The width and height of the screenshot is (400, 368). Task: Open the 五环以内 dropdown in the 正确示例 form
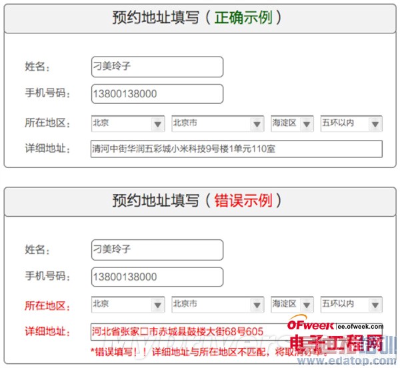tap(351, 124)
